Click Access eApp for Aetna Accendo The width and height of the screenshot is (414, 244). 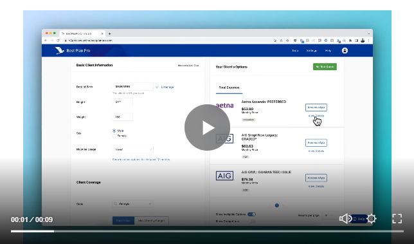316,108
